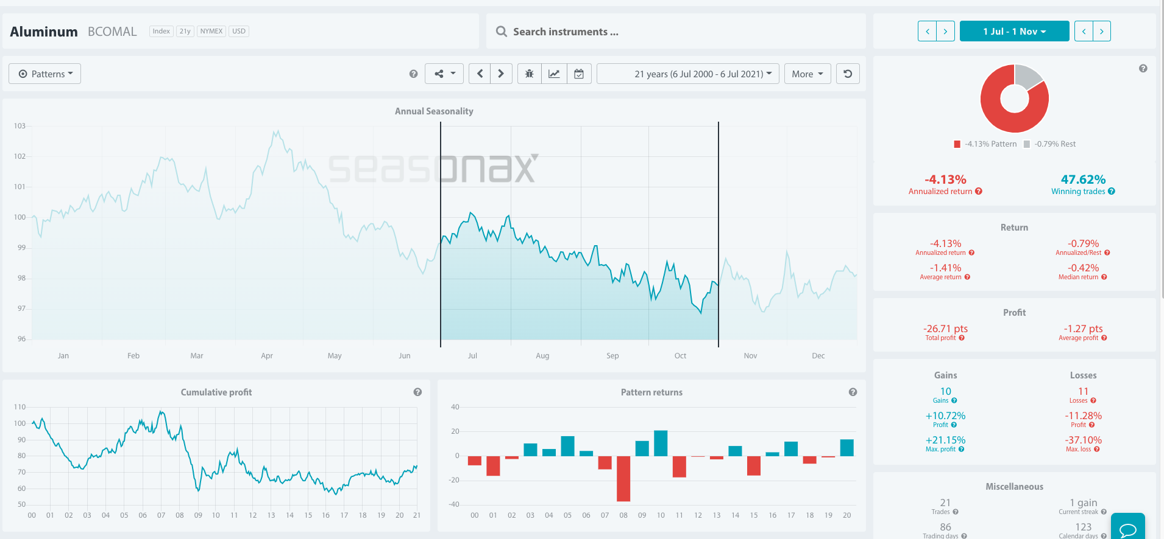The height and width of the screenshot is (539, 1164).
Task: Click the calendar check icon in the toolbar
Action: coord(579,74)
